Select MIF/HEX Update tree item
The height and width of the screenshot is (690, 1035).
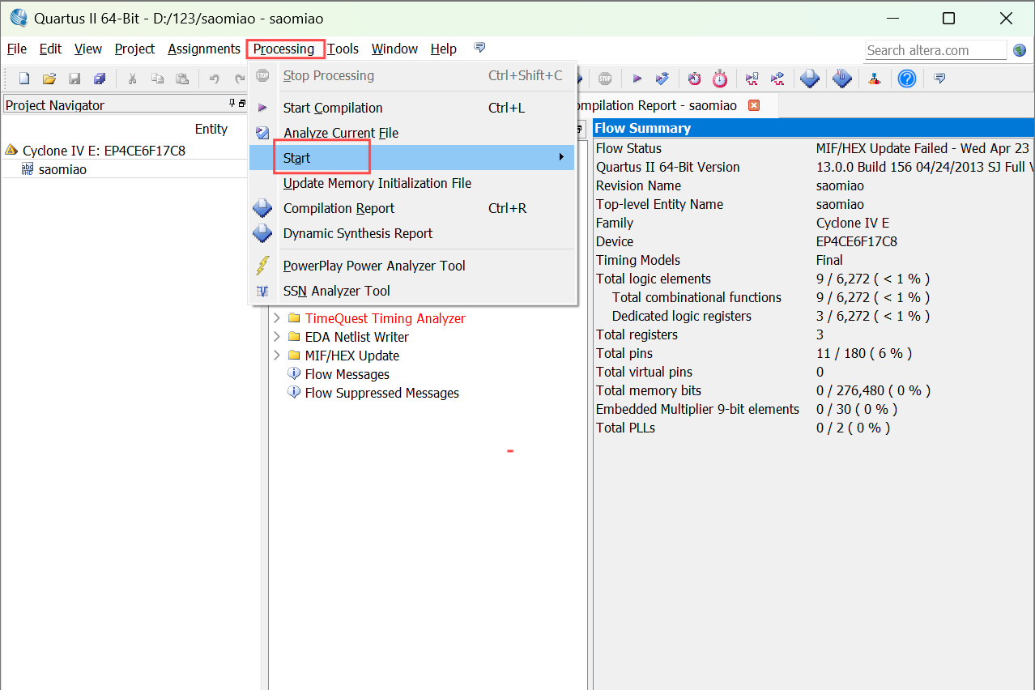[x=351, y=356]
